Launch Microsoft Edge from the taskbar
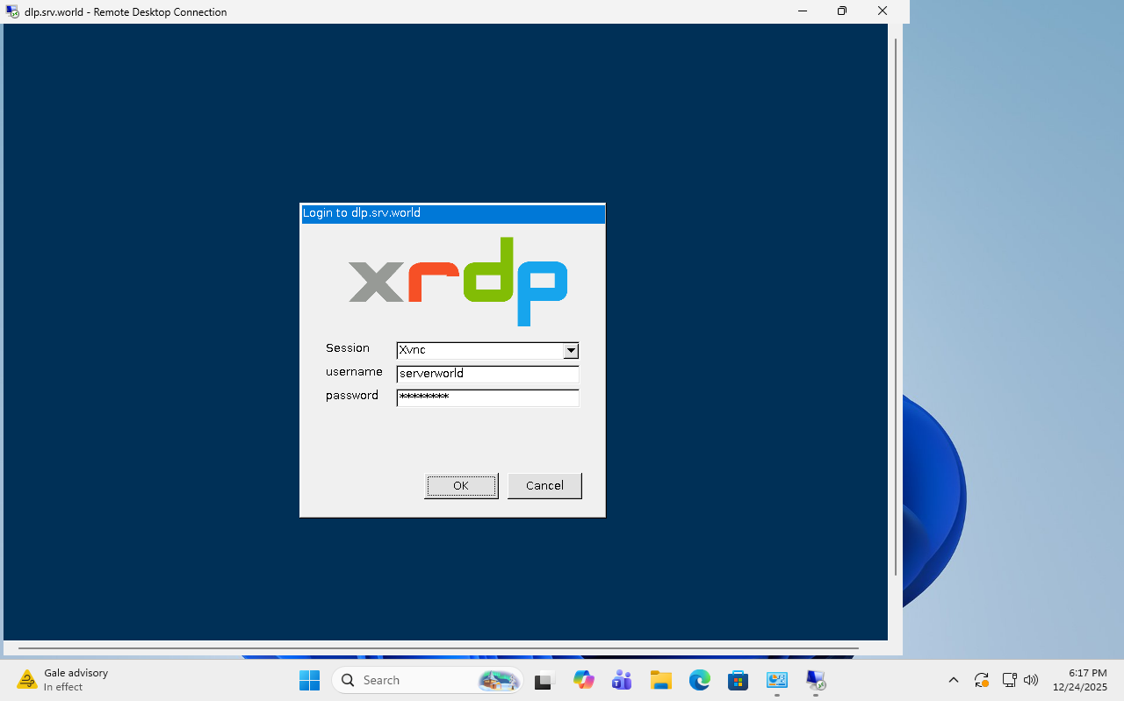1124x701 pixels. [700, 680]
